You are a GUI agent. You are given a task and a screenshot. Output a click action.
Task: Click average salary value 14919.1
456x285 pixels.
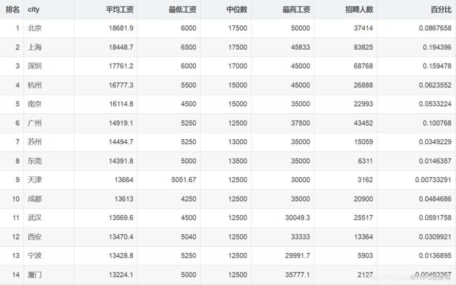coord(121,123)
